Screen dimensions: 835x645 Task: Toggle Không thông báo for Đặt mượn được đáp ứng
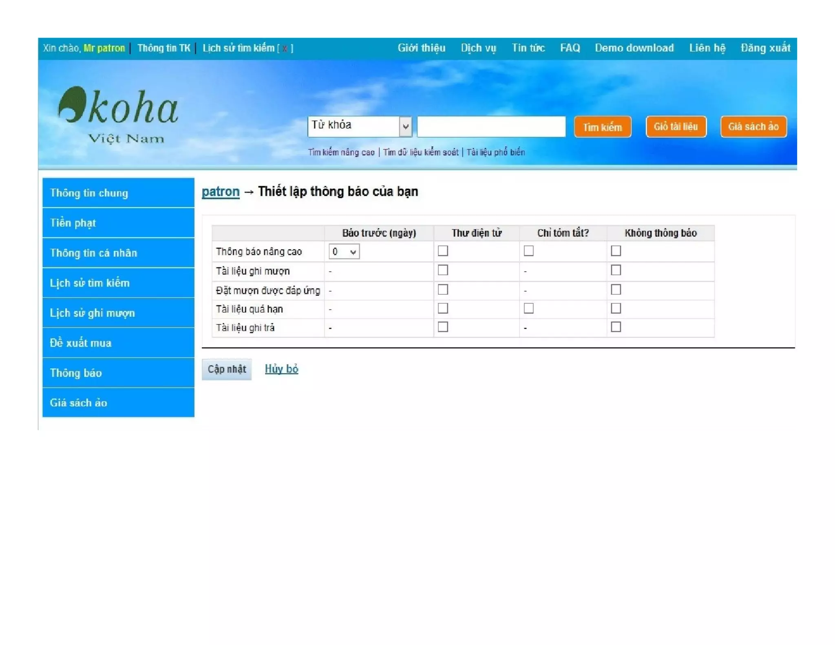tap(616, 289)
